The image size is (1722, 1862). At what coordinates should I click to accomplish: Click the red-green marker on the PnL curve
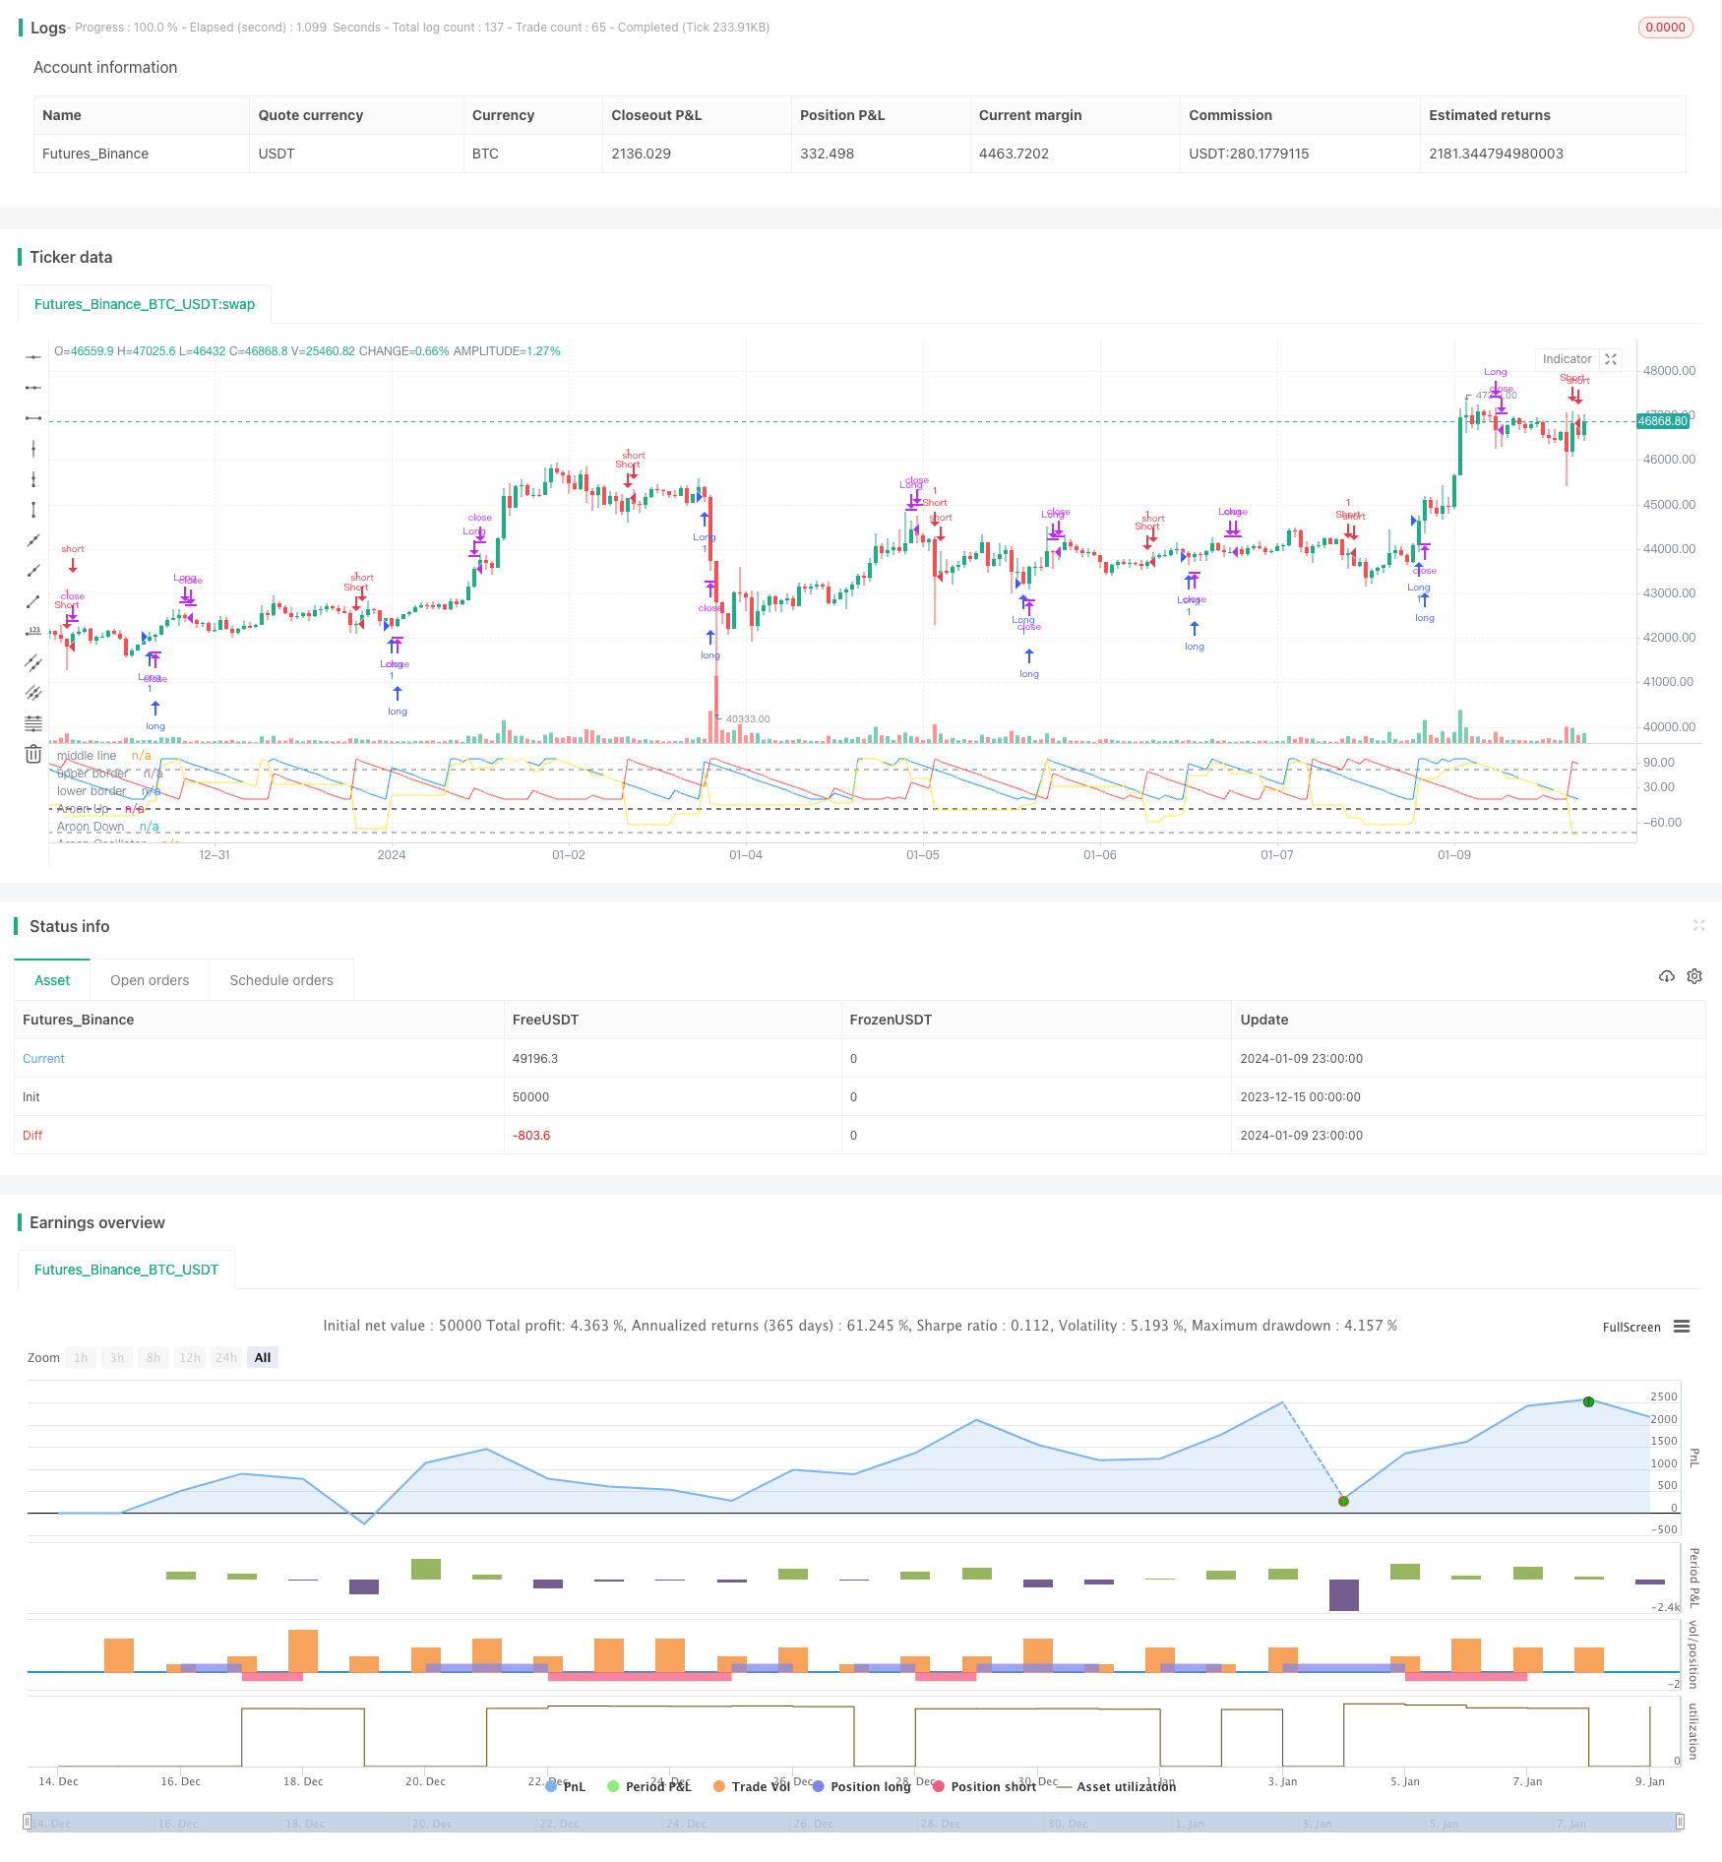click(x=1343, y=1501)
